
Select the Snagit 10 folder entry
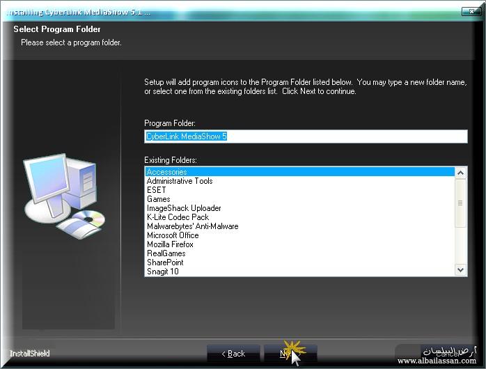coord(299,272)
